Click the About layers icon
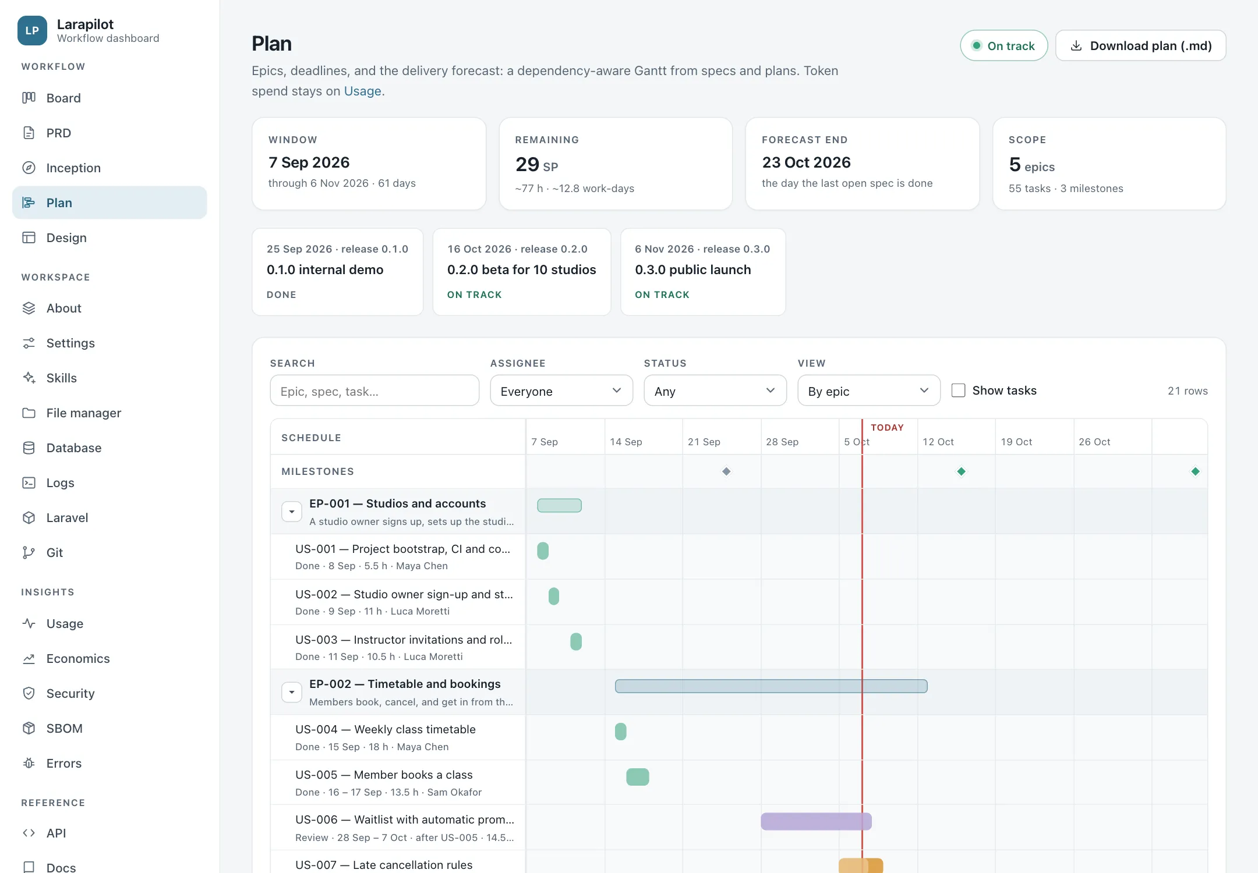Image resolution: width=1258 pixels, height=873 pixels. click(29, 308)
